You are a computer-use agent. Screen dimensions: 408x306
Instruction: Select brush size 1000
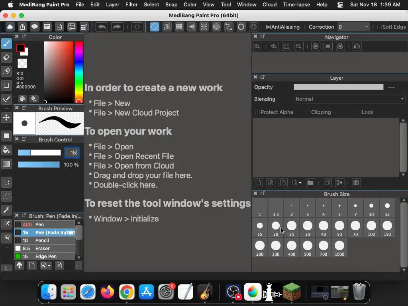coord(339,248)
